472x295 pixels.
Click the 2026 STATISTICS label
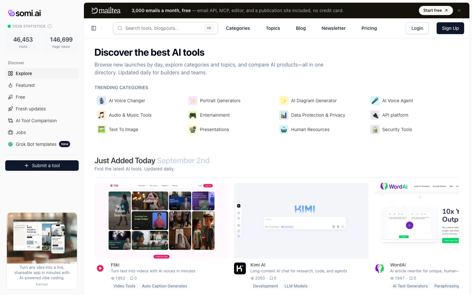[29, 26]
